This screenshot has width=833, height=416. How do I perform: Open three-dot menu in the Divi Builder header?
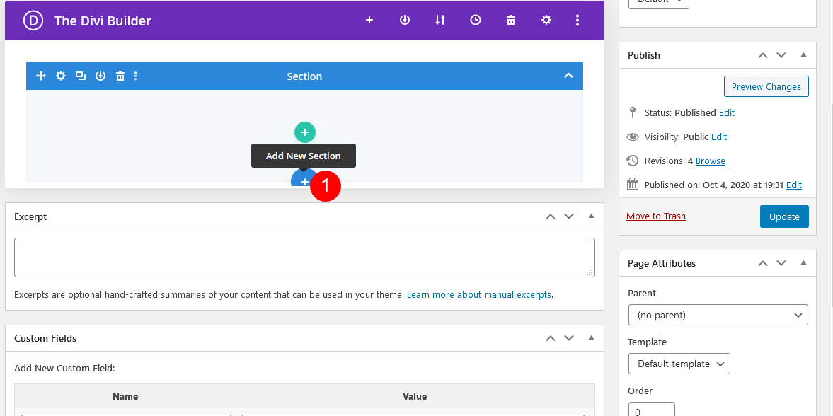coord(578,21)
